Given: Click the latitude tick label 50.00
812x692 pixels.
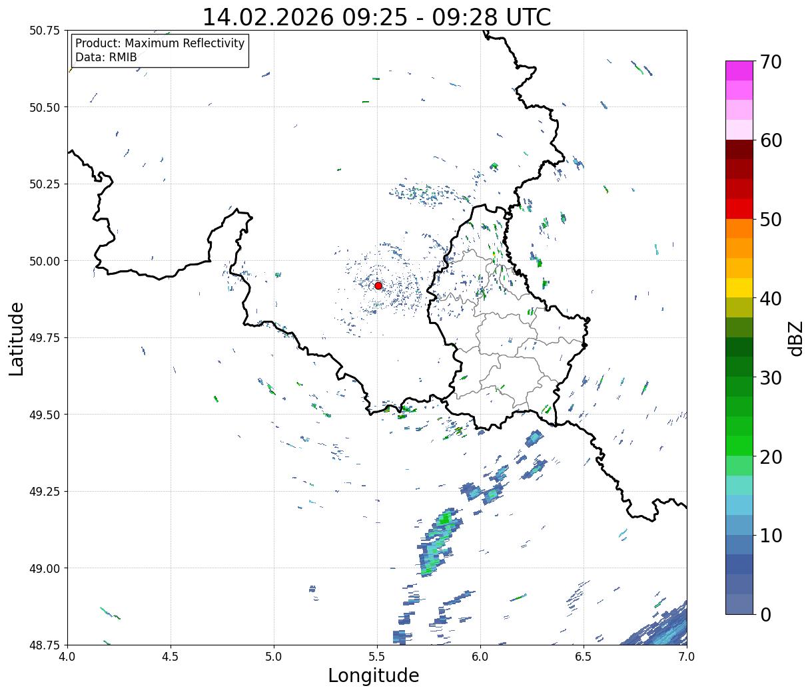Looking at the screenshot, I should (x=44, y=261).
